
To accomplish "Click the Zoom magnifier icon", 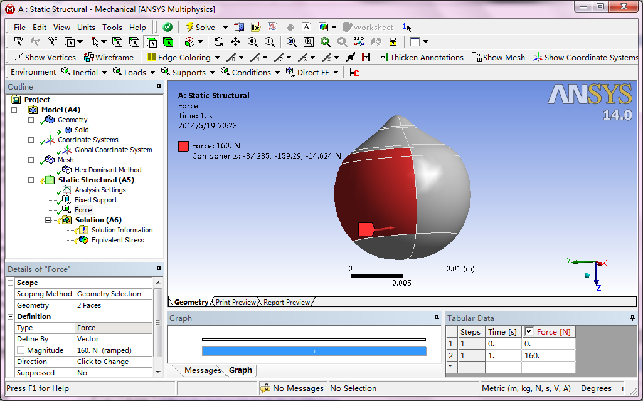I will click(x=252, y=41).
